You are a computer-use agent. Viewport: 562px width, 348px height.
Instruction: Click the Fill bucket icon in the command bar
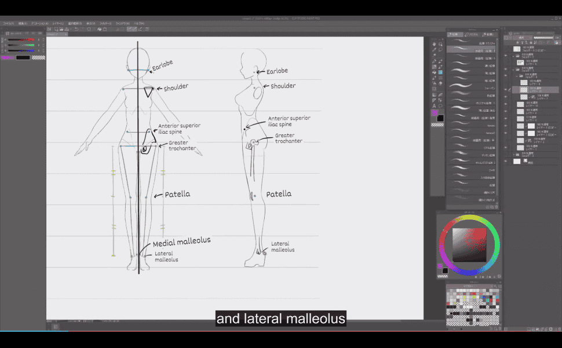click(x=100, y=28)
